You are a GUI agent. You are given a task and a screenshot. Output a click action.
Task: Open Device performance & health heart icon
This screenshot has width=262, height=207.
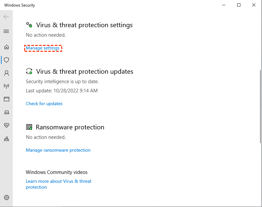(x=6, y=125)
